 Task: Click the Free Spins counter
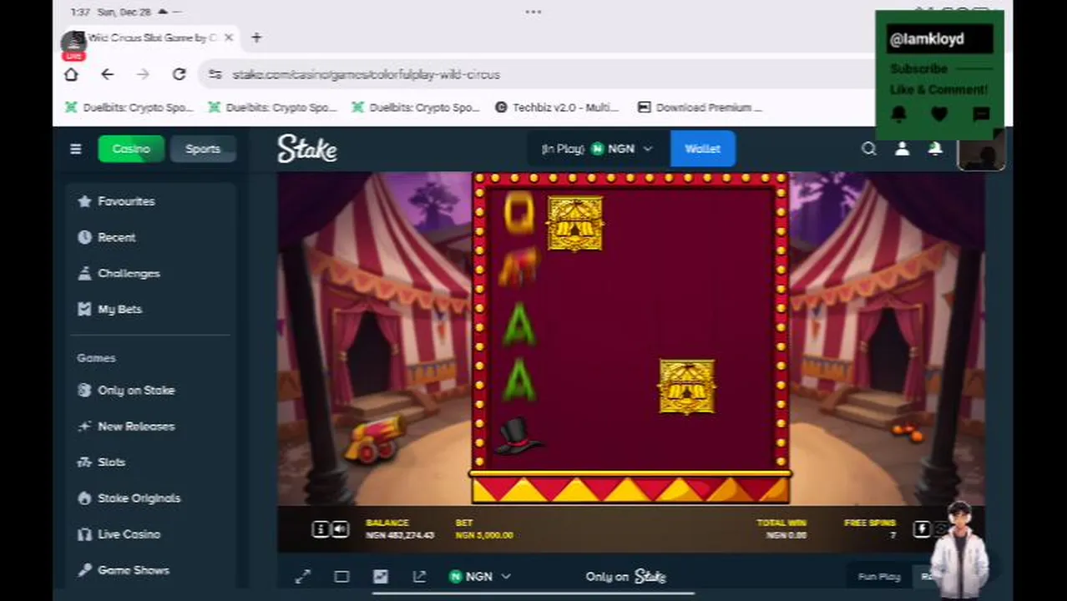[x=870, y=528]
